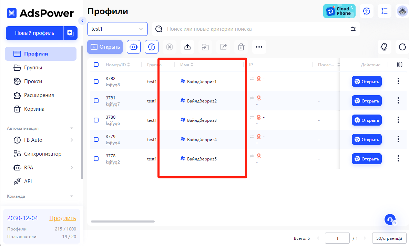This screenshot has height=246, width=409.
Task: Check the box for profile 3781
Action: (x=96, y=101)
